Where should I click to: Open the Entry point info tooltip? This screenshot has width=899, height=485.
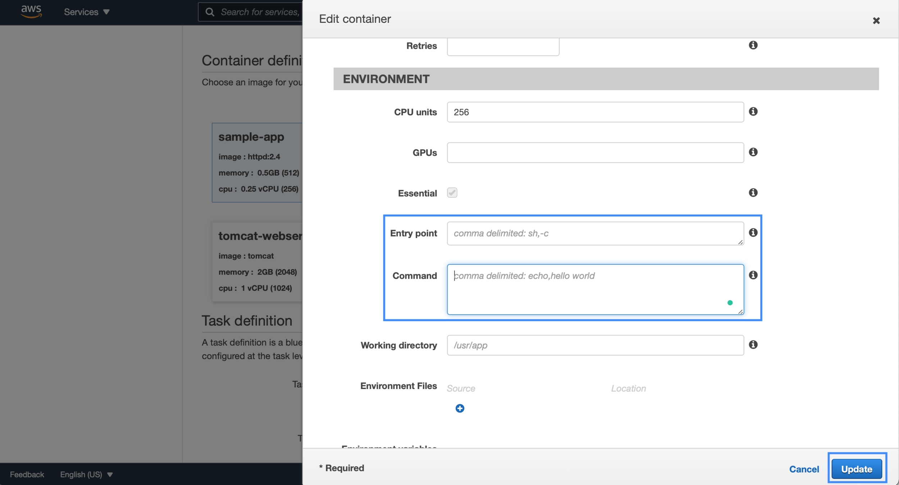[753, 232]
